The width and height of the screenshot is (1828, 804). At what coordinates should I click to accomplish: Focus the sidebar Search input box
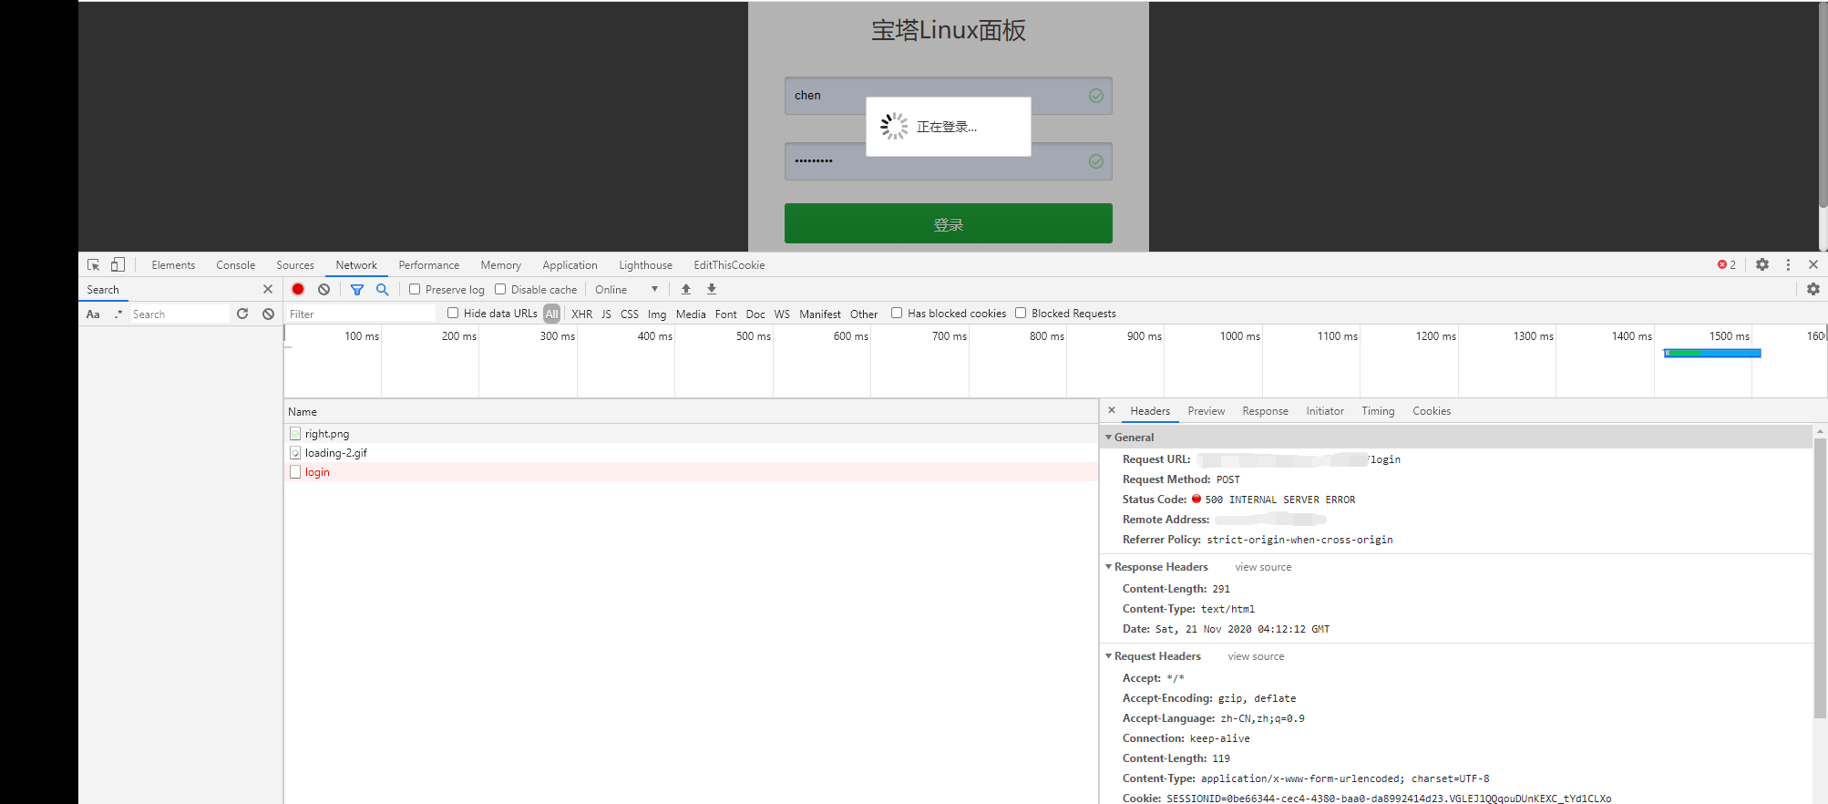180,314
